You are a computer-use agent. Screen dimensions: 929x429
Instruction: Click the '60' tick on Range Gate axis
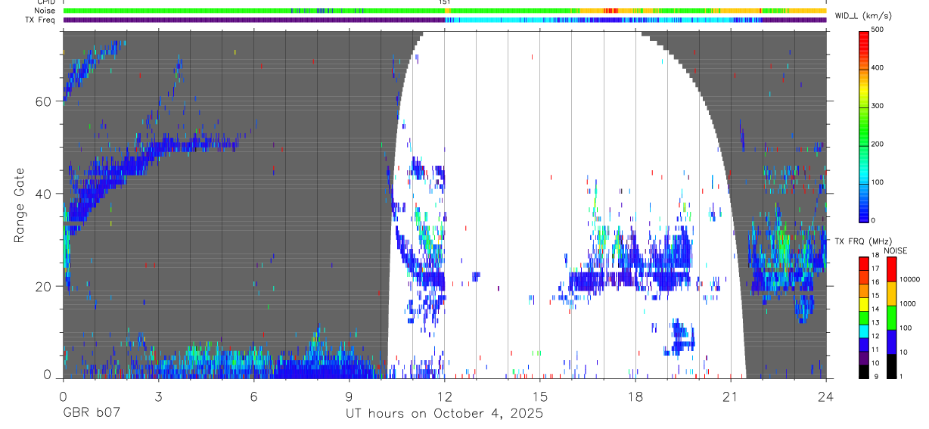(44, 102)
